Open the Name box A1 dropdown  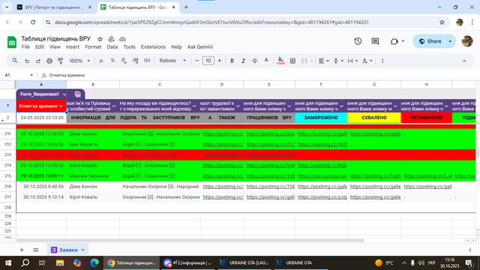[31, 75]
